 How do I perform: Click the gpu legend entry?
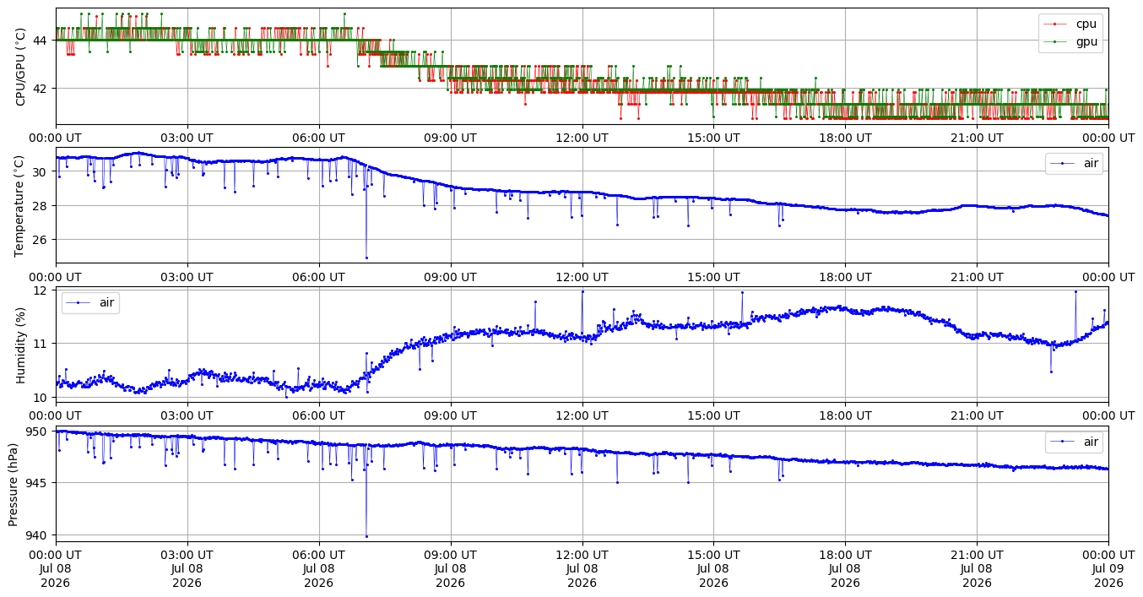tap(1070, 41)
